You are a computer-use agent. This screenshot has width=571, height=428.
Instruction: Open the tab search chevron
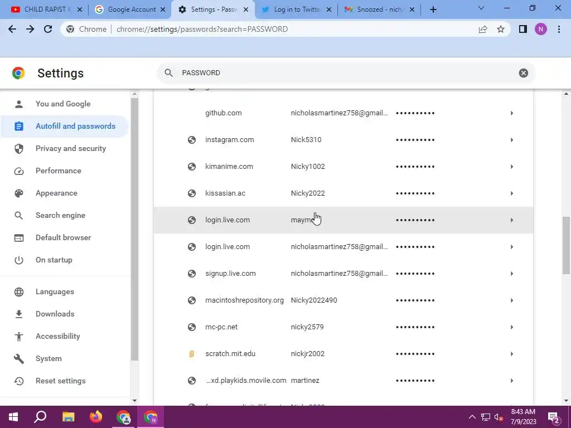click(481, 8)
